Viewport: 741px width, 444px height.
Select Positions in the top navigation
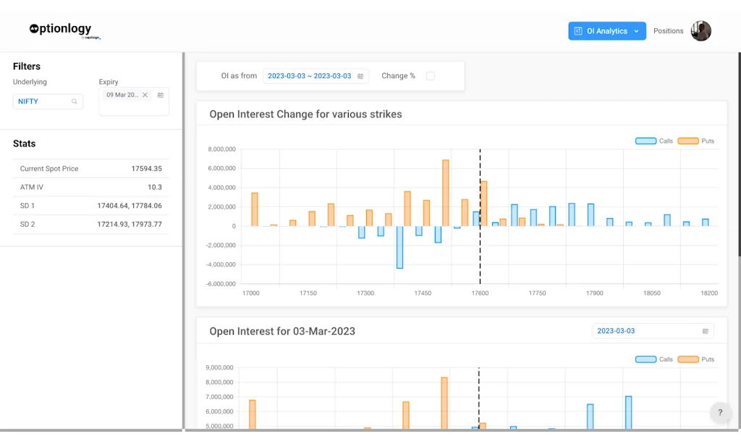[x=668, y=30]
